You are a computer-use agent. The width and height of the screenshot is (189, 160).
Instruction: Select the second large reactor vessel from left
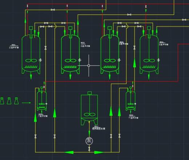click(71, 54)
